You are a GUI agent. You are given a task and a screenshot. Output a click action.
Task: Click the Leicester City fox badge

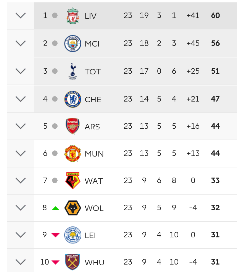tap(73, 235)
